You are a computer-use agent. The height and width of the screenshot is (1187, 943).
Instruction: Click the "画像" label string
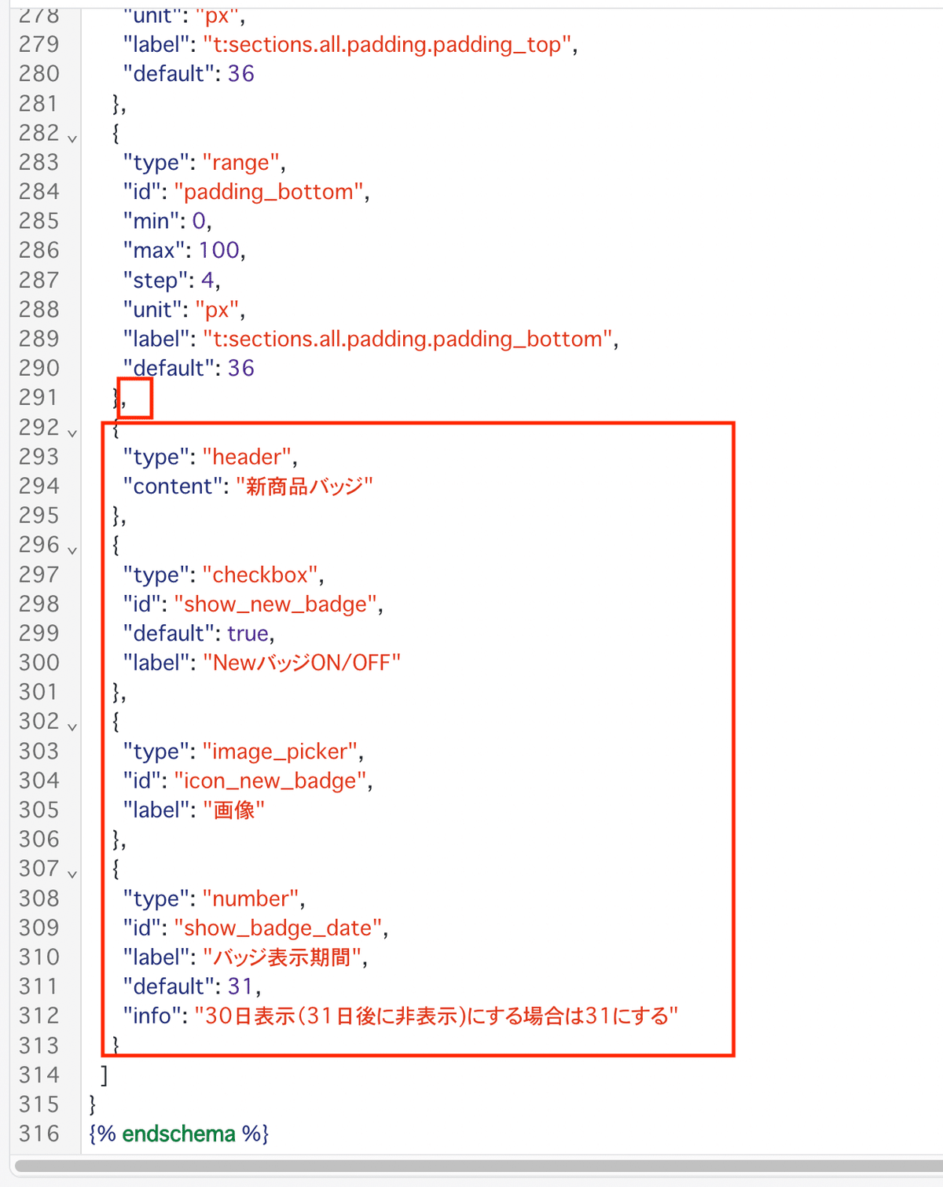(234, 810)
